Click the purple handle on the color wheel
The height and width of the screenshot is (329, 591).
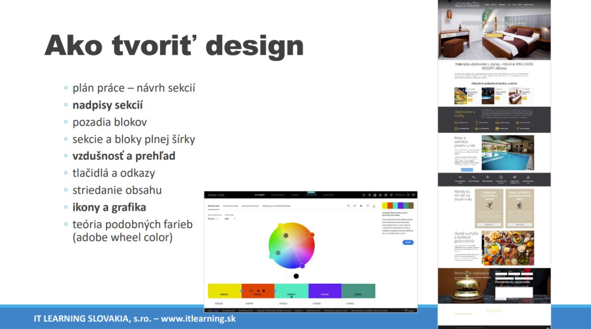point(302,265)
